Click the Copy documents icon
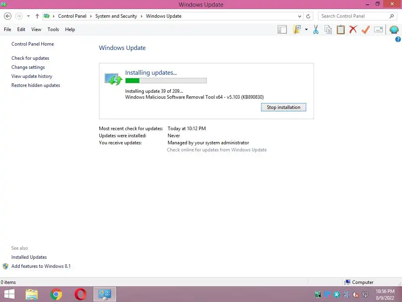Image resolution: width=402 pixels, height=302 pixels. pos(328,29)
